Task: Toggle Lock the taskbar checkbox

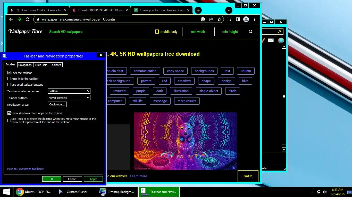Action: tap(9, 73)
